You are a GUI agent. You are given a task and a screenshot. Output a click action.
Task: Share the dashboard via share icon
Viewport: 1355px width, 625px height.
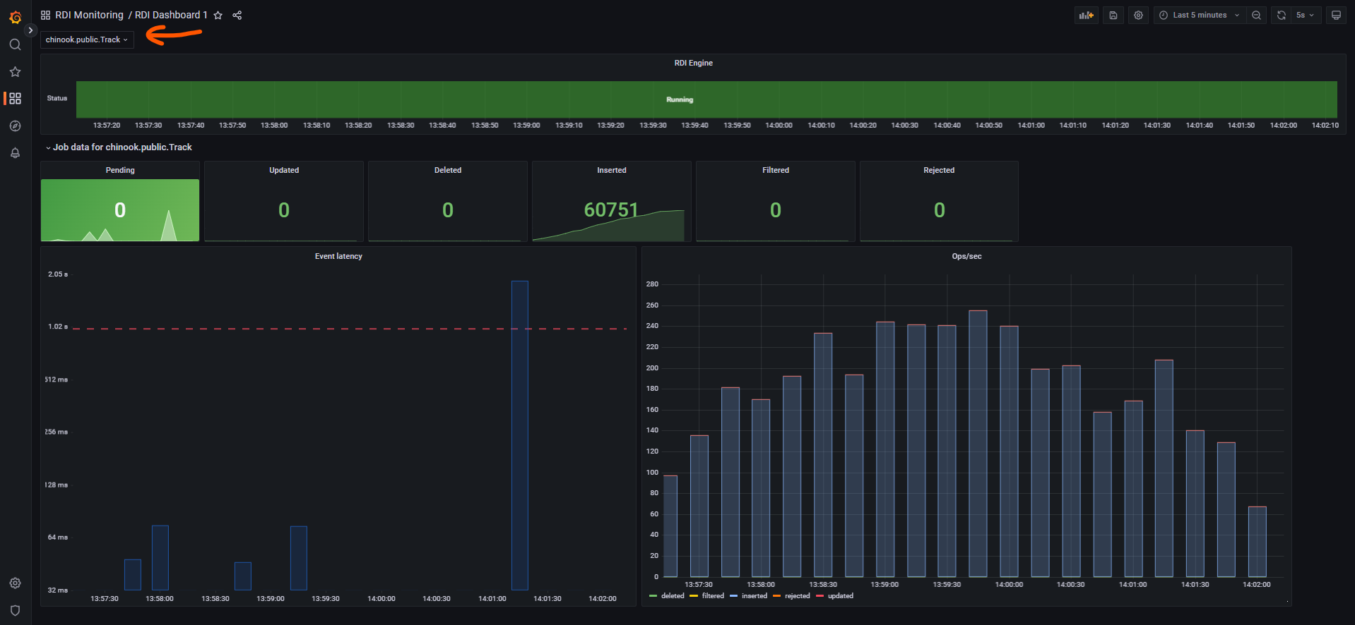point(237,15)
